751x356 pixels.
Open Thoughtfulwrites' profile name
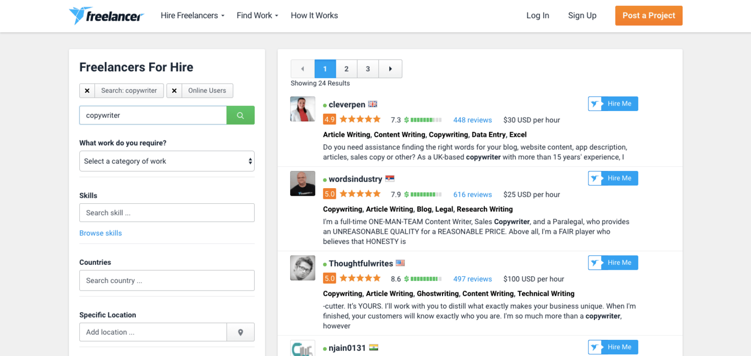[361, 264]
